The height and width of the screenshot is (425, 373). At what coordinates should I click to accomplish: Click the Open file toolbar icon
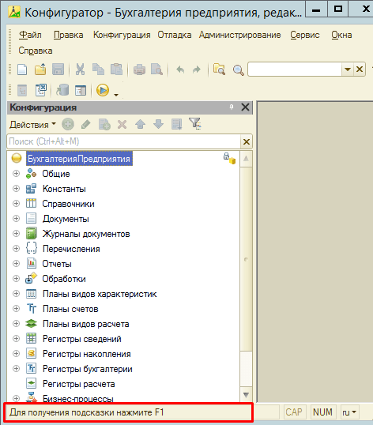pyautogui.click(x=40, y=70)
